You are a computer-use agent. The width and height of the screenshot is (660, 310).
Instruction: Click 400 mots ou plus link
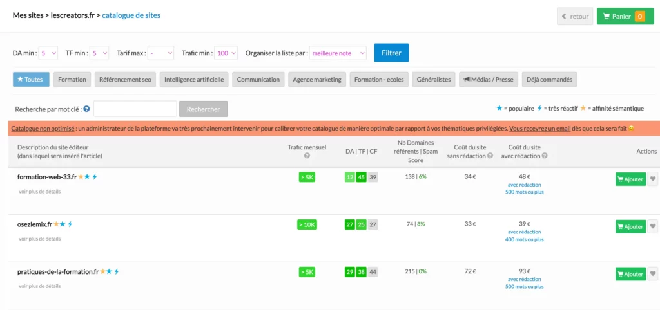click(x=524, y=239)
